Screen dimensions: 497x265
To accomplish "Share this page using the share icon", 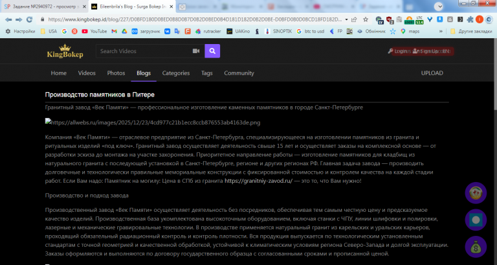I will [x=354, y=19].
